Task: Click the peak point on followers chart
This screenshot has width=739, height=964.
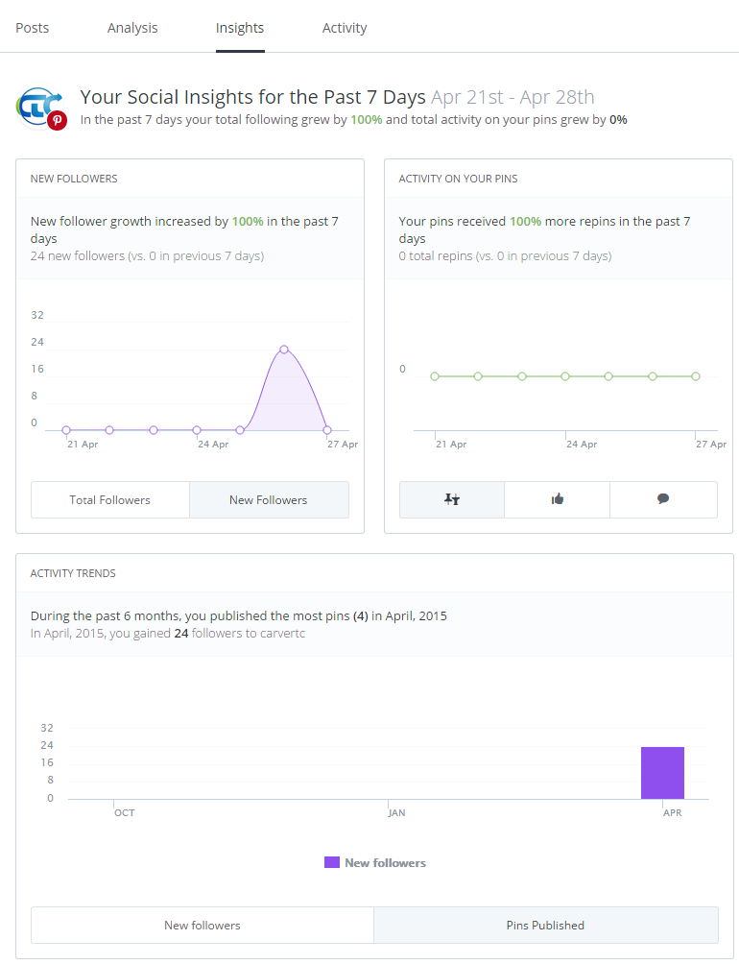Action: (284, 349)
